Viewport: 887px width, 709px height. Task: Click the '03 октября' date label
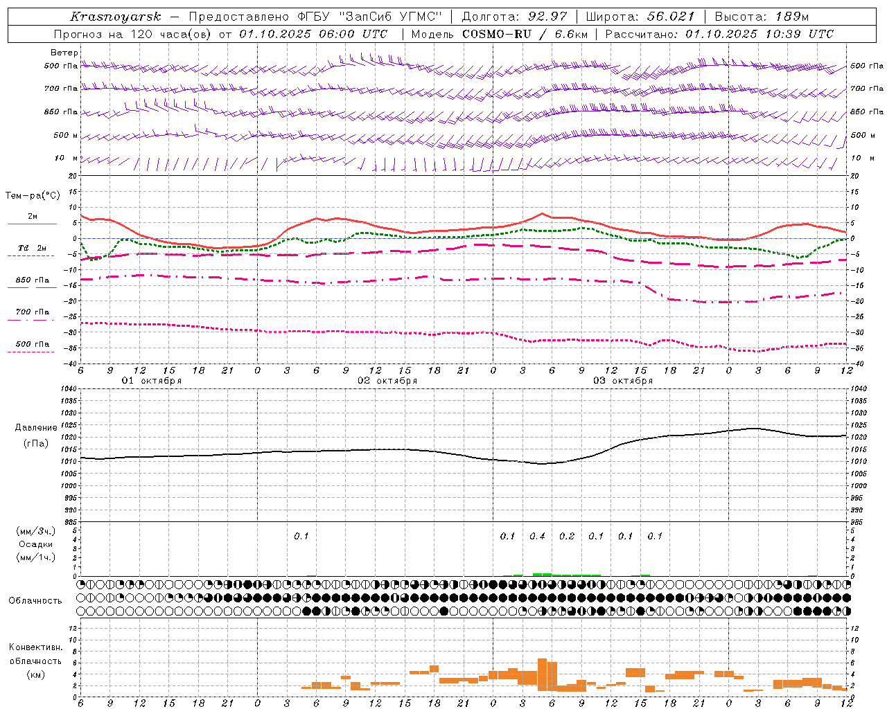tap(623, 381)
